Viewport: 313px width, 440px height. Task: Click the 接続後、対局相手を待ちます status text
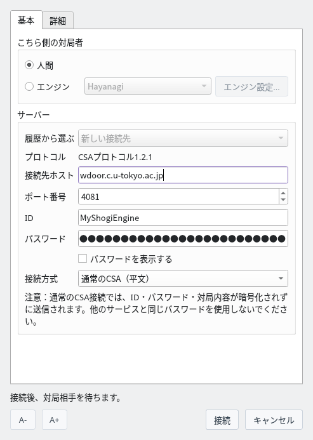(65, 397)
